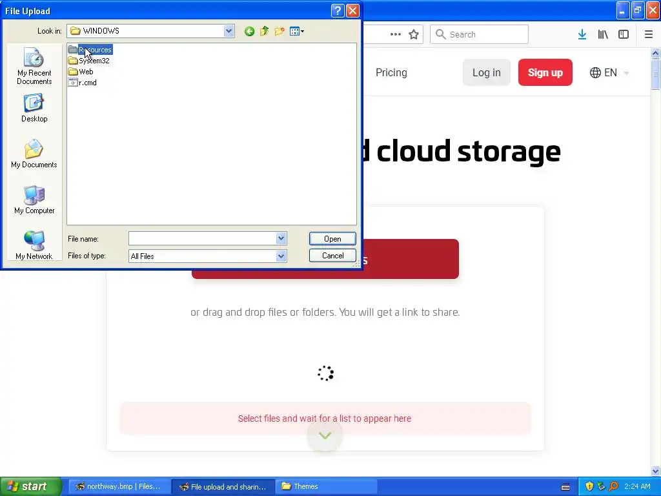Click the globe language icon

click(x=595, y=72)
